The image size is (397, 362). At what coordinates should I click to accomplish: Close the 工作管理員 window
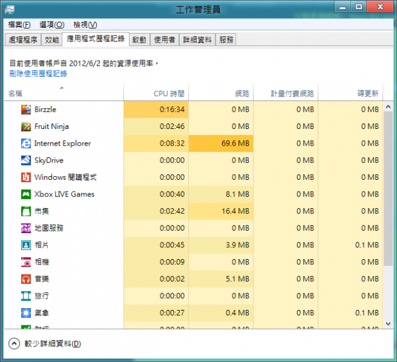(380, 7)
